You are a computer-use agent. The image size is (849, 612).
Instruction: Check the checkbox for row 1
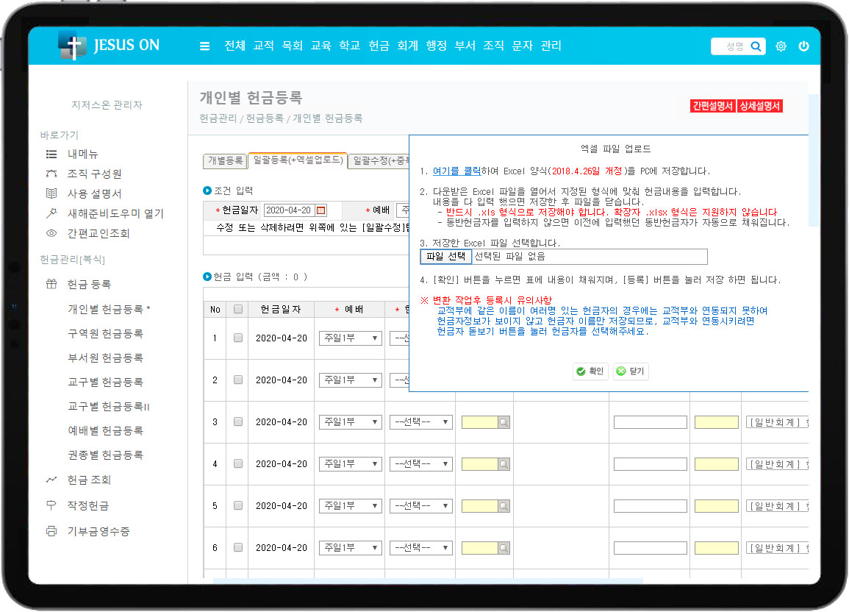[237, 338]
